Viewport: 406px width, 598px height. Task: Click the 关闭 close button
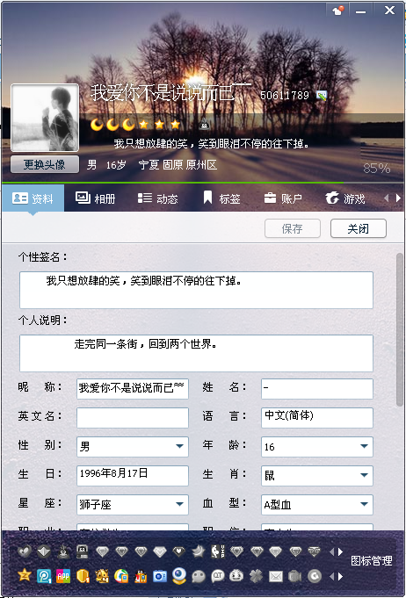359,228
